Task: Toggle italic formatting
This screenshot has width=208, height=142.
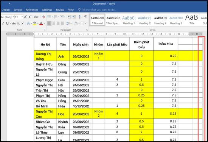Action: click(x=3, y=23)
